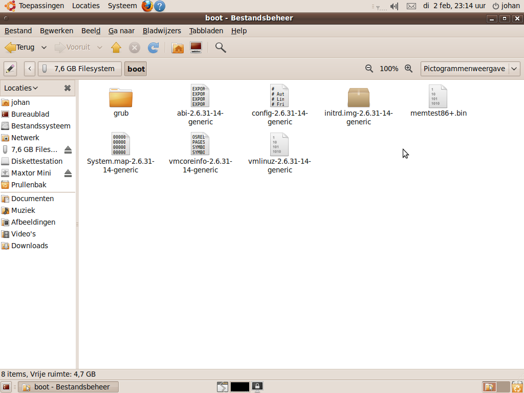
Task: Unmount the 7,6 GB Filesystem volume
Action: 68,150
